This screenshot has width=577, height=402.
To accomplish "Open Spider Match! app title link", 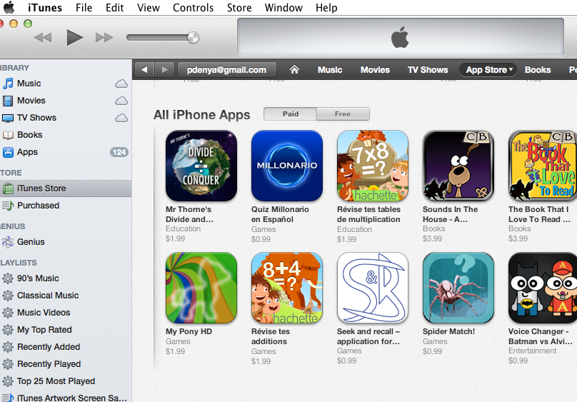I will coord(448,331).
